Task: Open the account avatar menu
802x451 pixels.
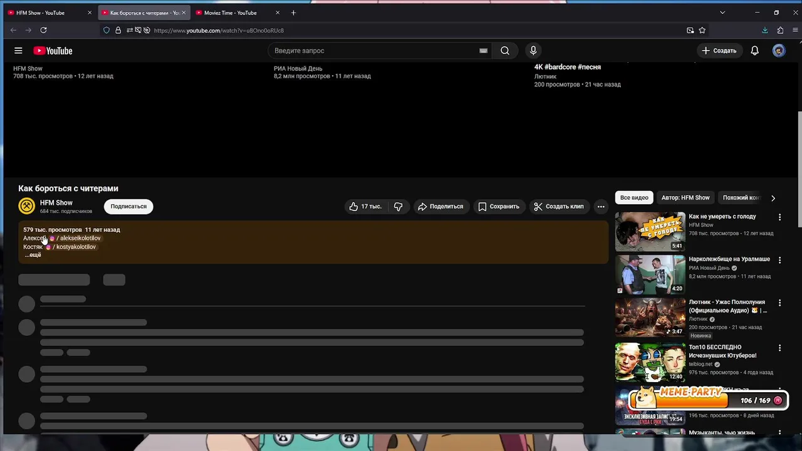Action: pyautogui.click(x=779, y=51)
